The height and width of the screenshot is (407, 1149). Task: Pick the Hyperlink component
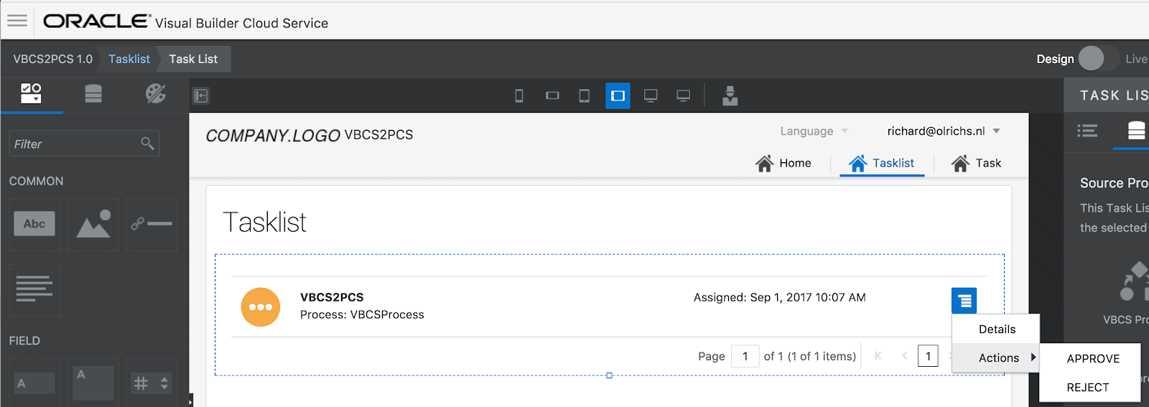152,224
